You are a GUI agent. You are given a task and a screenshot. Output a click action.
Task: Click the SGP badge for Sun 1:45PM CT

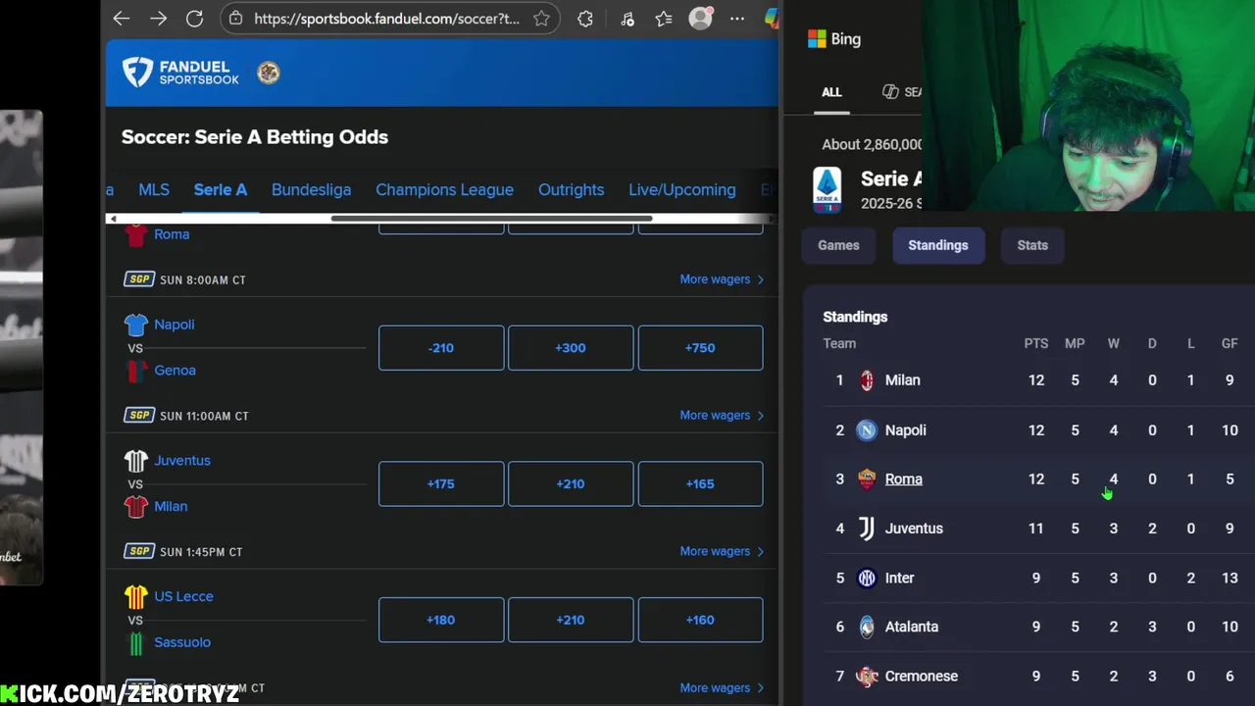[139, 552]
